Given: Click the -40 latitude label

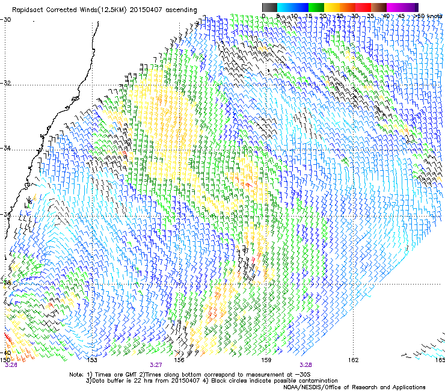Looking at the screenshot, I should click(x=5, y=353).
